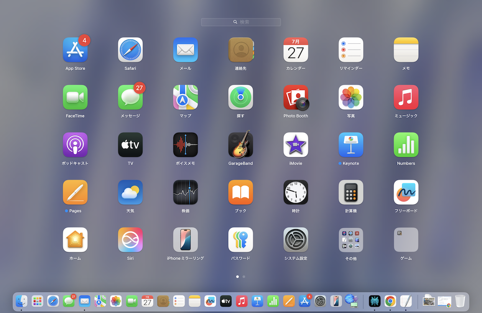The image size is (482, 313).
Task: Open the 株価 stocks app
Action: (185, 192)
